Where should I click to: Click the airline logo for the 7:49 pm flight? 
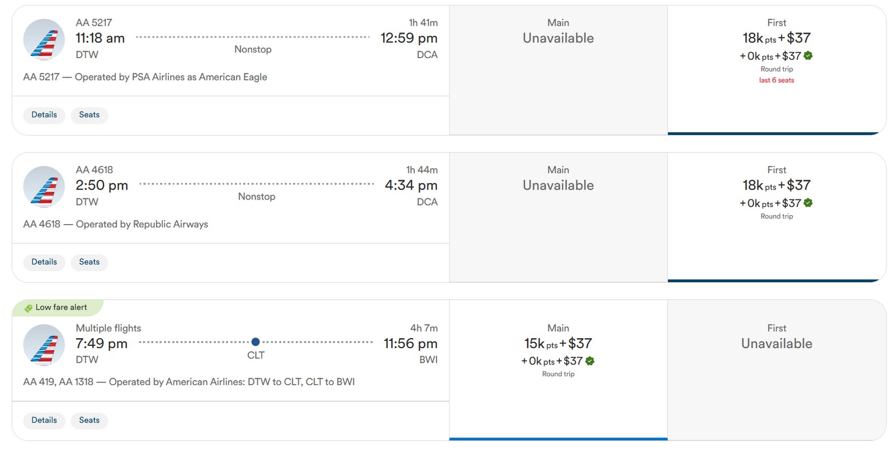pos(44,344)
